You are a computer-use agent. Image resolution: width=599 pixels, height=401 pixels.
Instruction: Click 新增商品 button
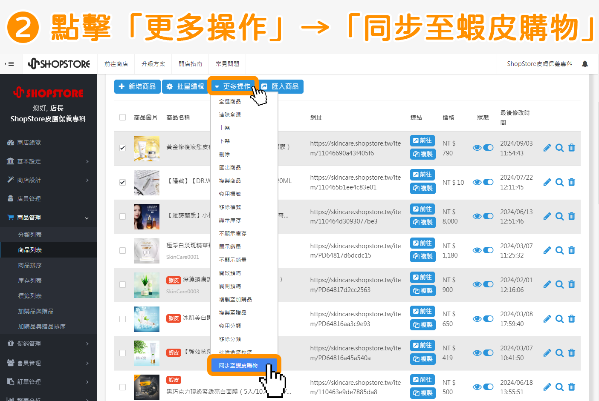click(x=137, y=86)
